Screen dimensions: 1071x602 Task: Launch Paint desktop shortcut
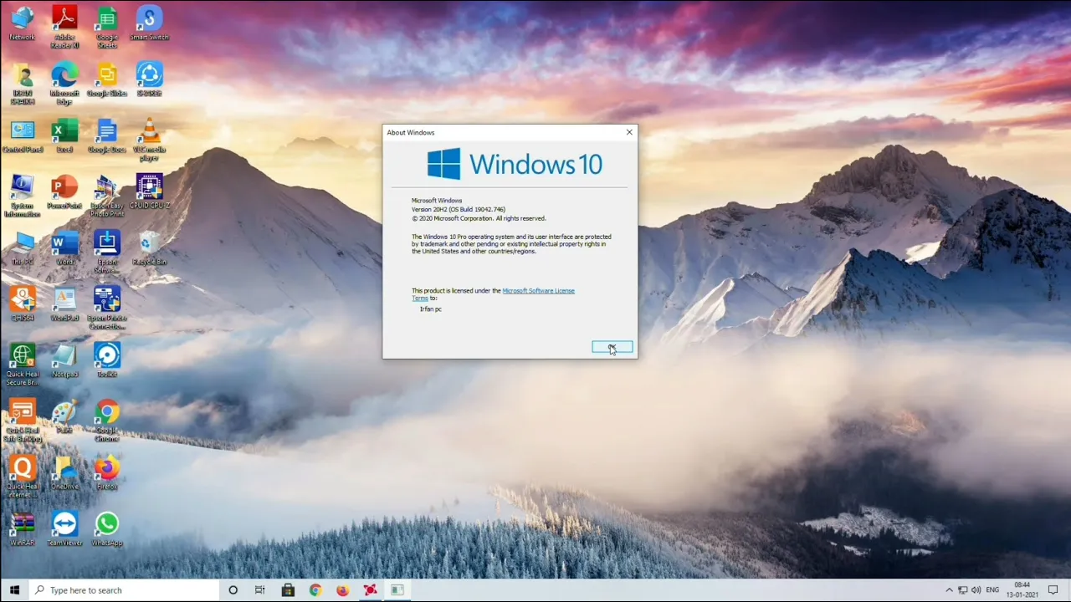click(64, 416)
